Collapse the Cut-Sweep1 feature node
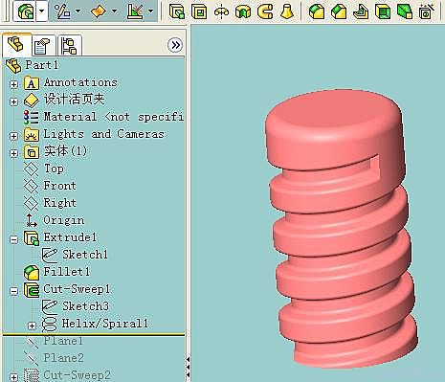 (x=13, y=291)
